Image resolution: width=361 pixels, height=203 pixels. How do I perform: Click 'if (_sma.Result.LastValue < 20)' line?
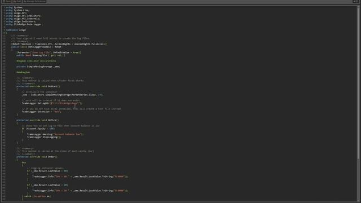[47, 185]
